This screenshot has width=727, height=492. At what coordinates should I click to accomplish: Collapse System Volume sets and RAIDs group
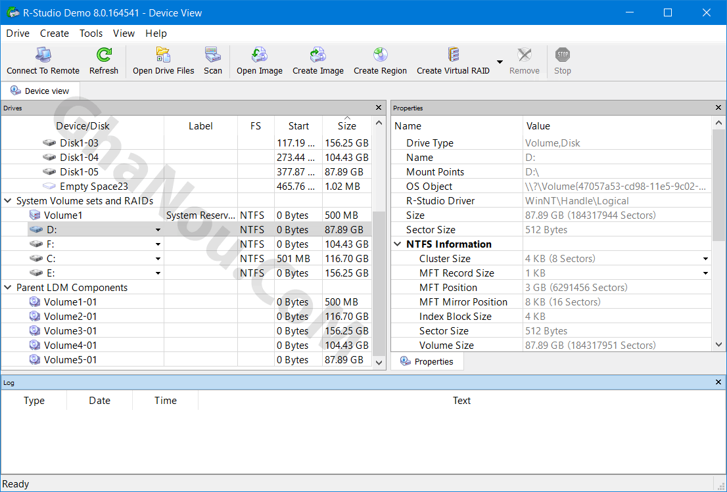click(x=8, y=200)
